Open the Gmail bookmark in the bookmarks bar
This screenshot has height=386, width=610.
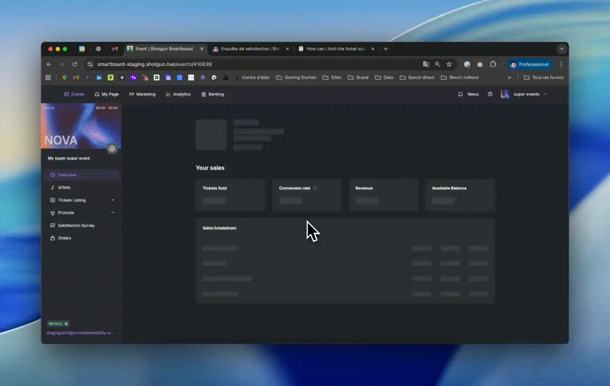tap(76, 78)
